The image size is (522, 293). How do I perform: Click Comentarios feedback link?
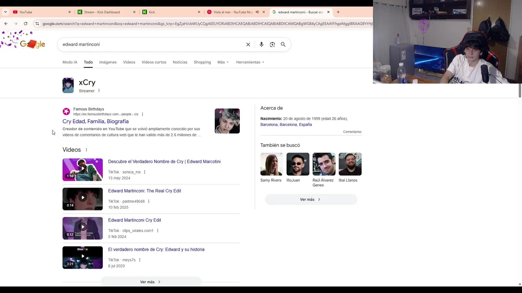352,132
